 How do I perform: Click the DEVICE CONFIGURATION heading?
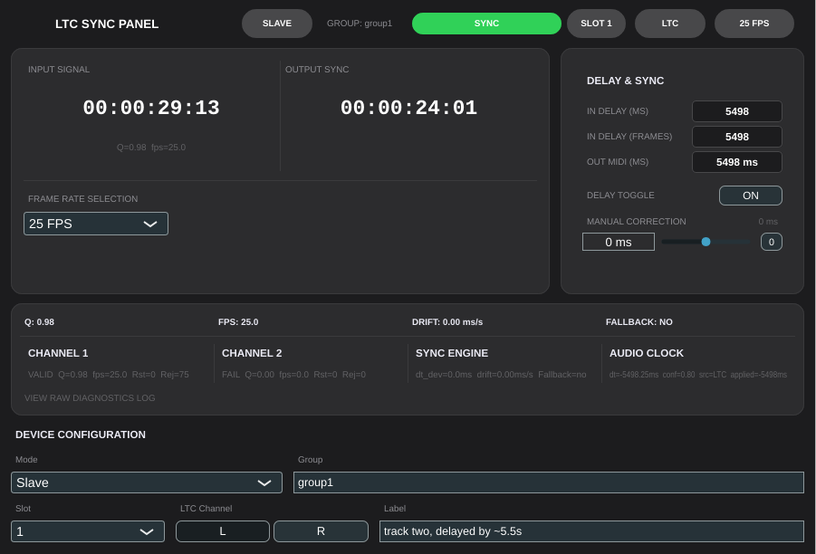point(81,435)
